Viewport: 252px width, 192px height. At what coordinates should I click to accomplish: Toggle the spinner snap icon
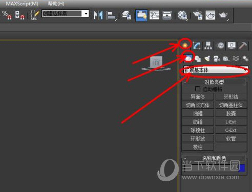click(19, 15)
